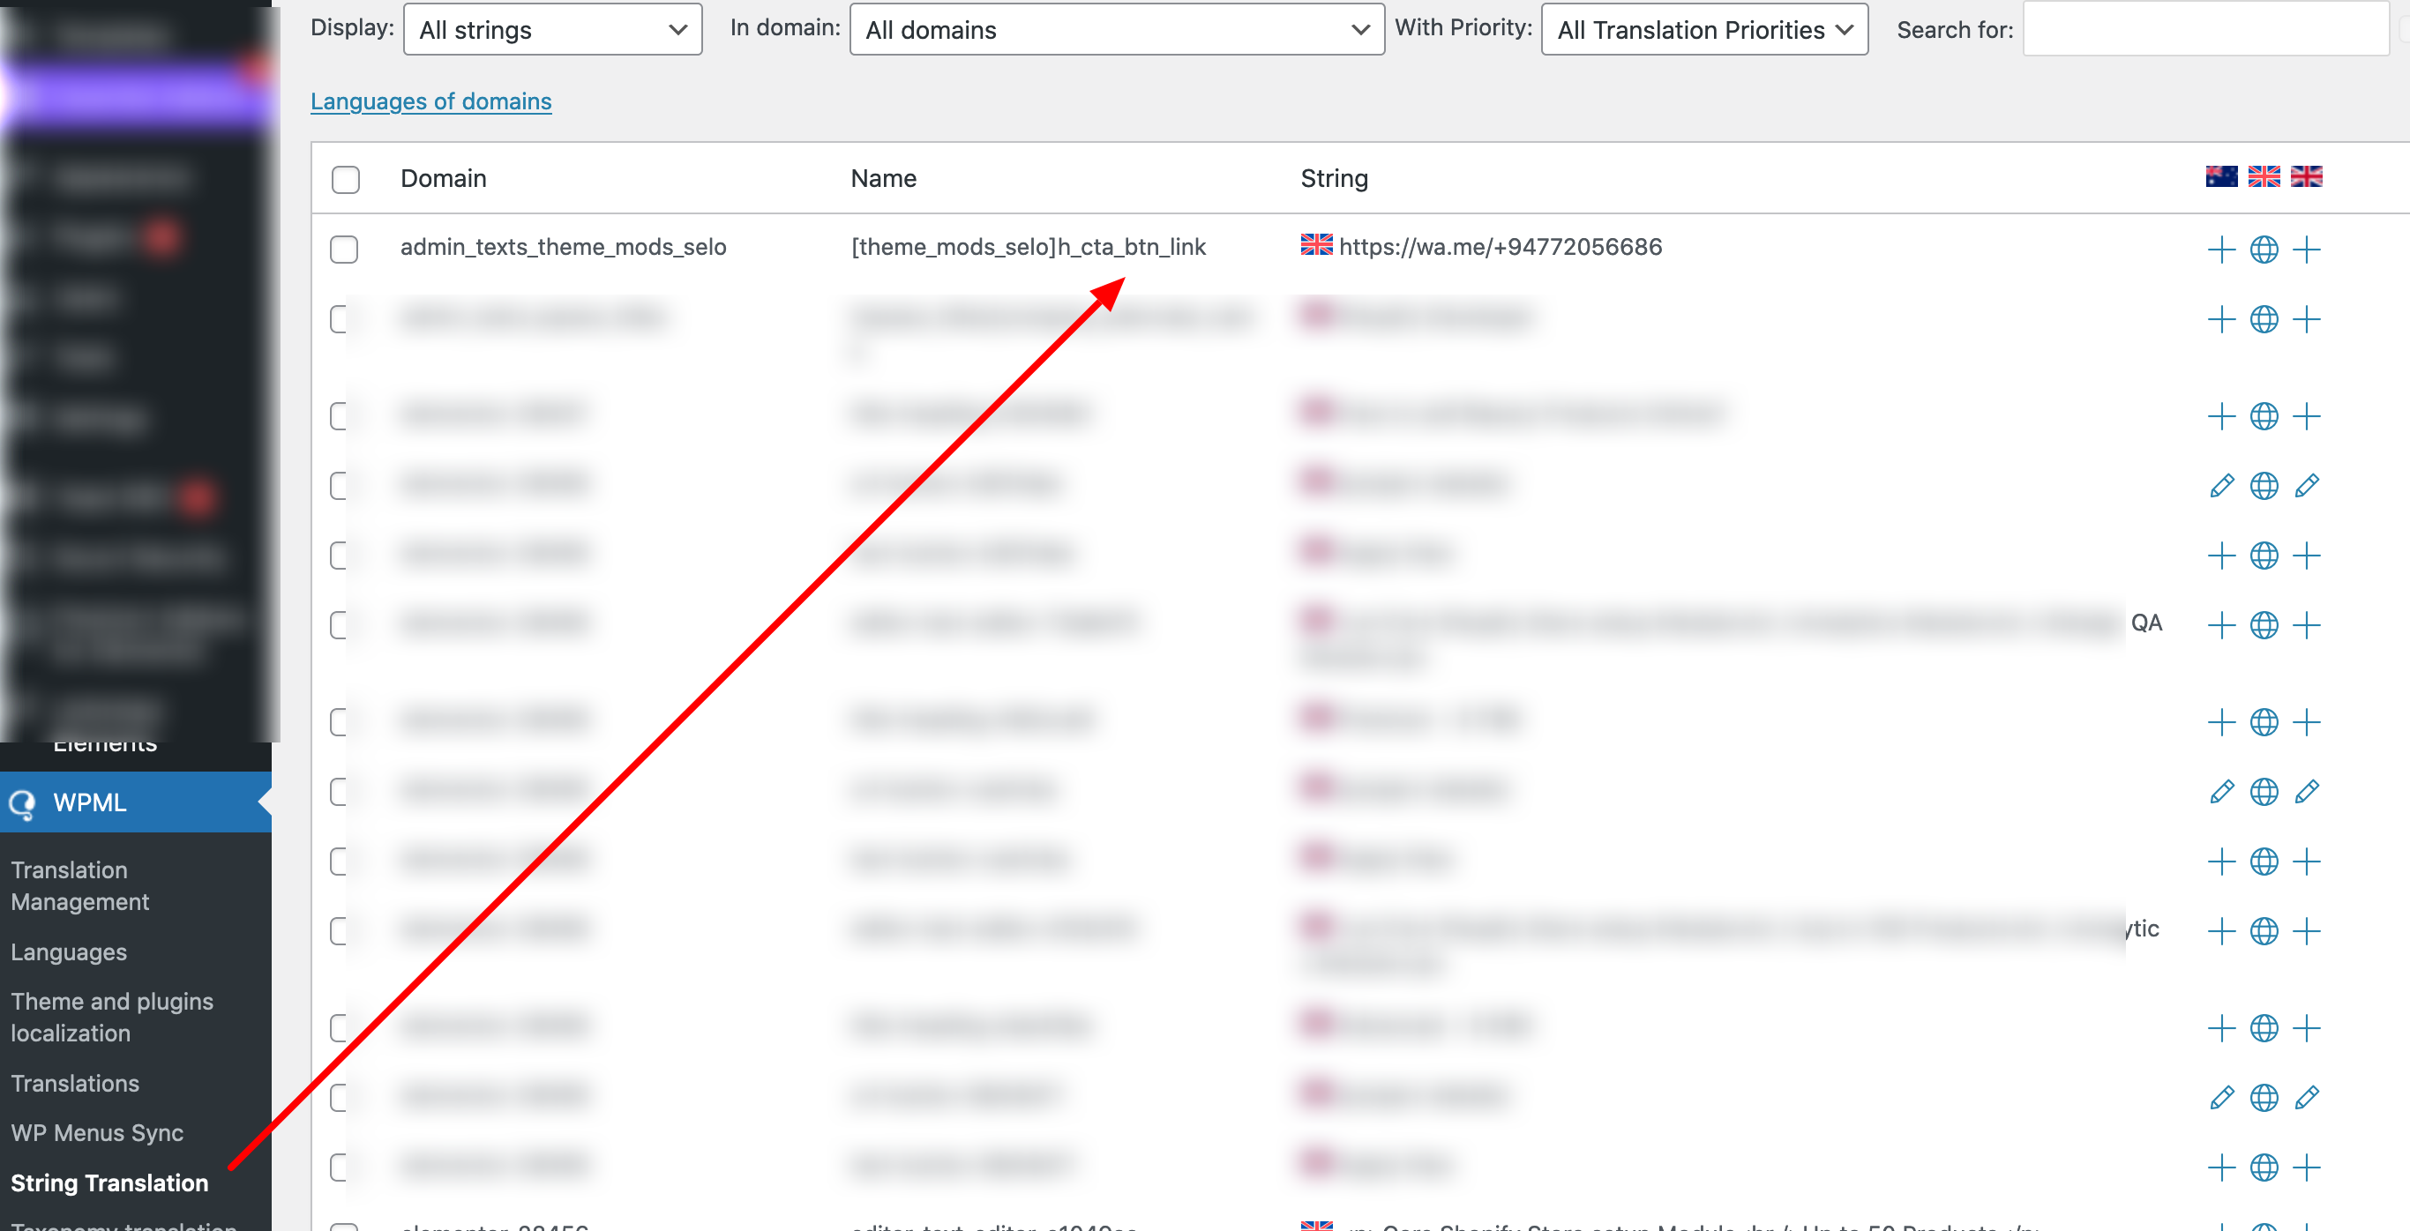
Task: Click the 'Search for' text field
Action: click(x=2205, y=30)
